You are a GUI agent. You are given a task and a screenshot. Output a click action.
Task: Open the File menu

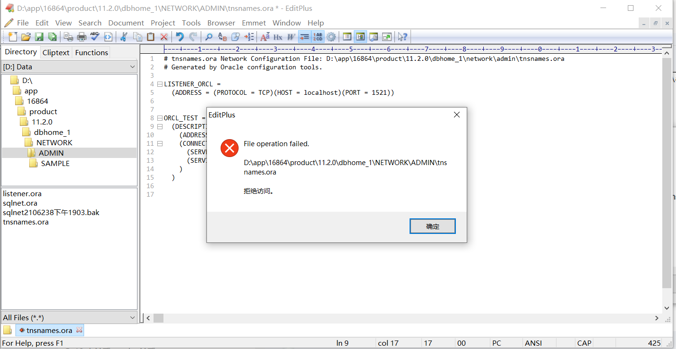point(23,23)
